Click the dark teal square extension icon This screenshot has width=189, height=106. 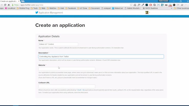[x=147, y=5]
